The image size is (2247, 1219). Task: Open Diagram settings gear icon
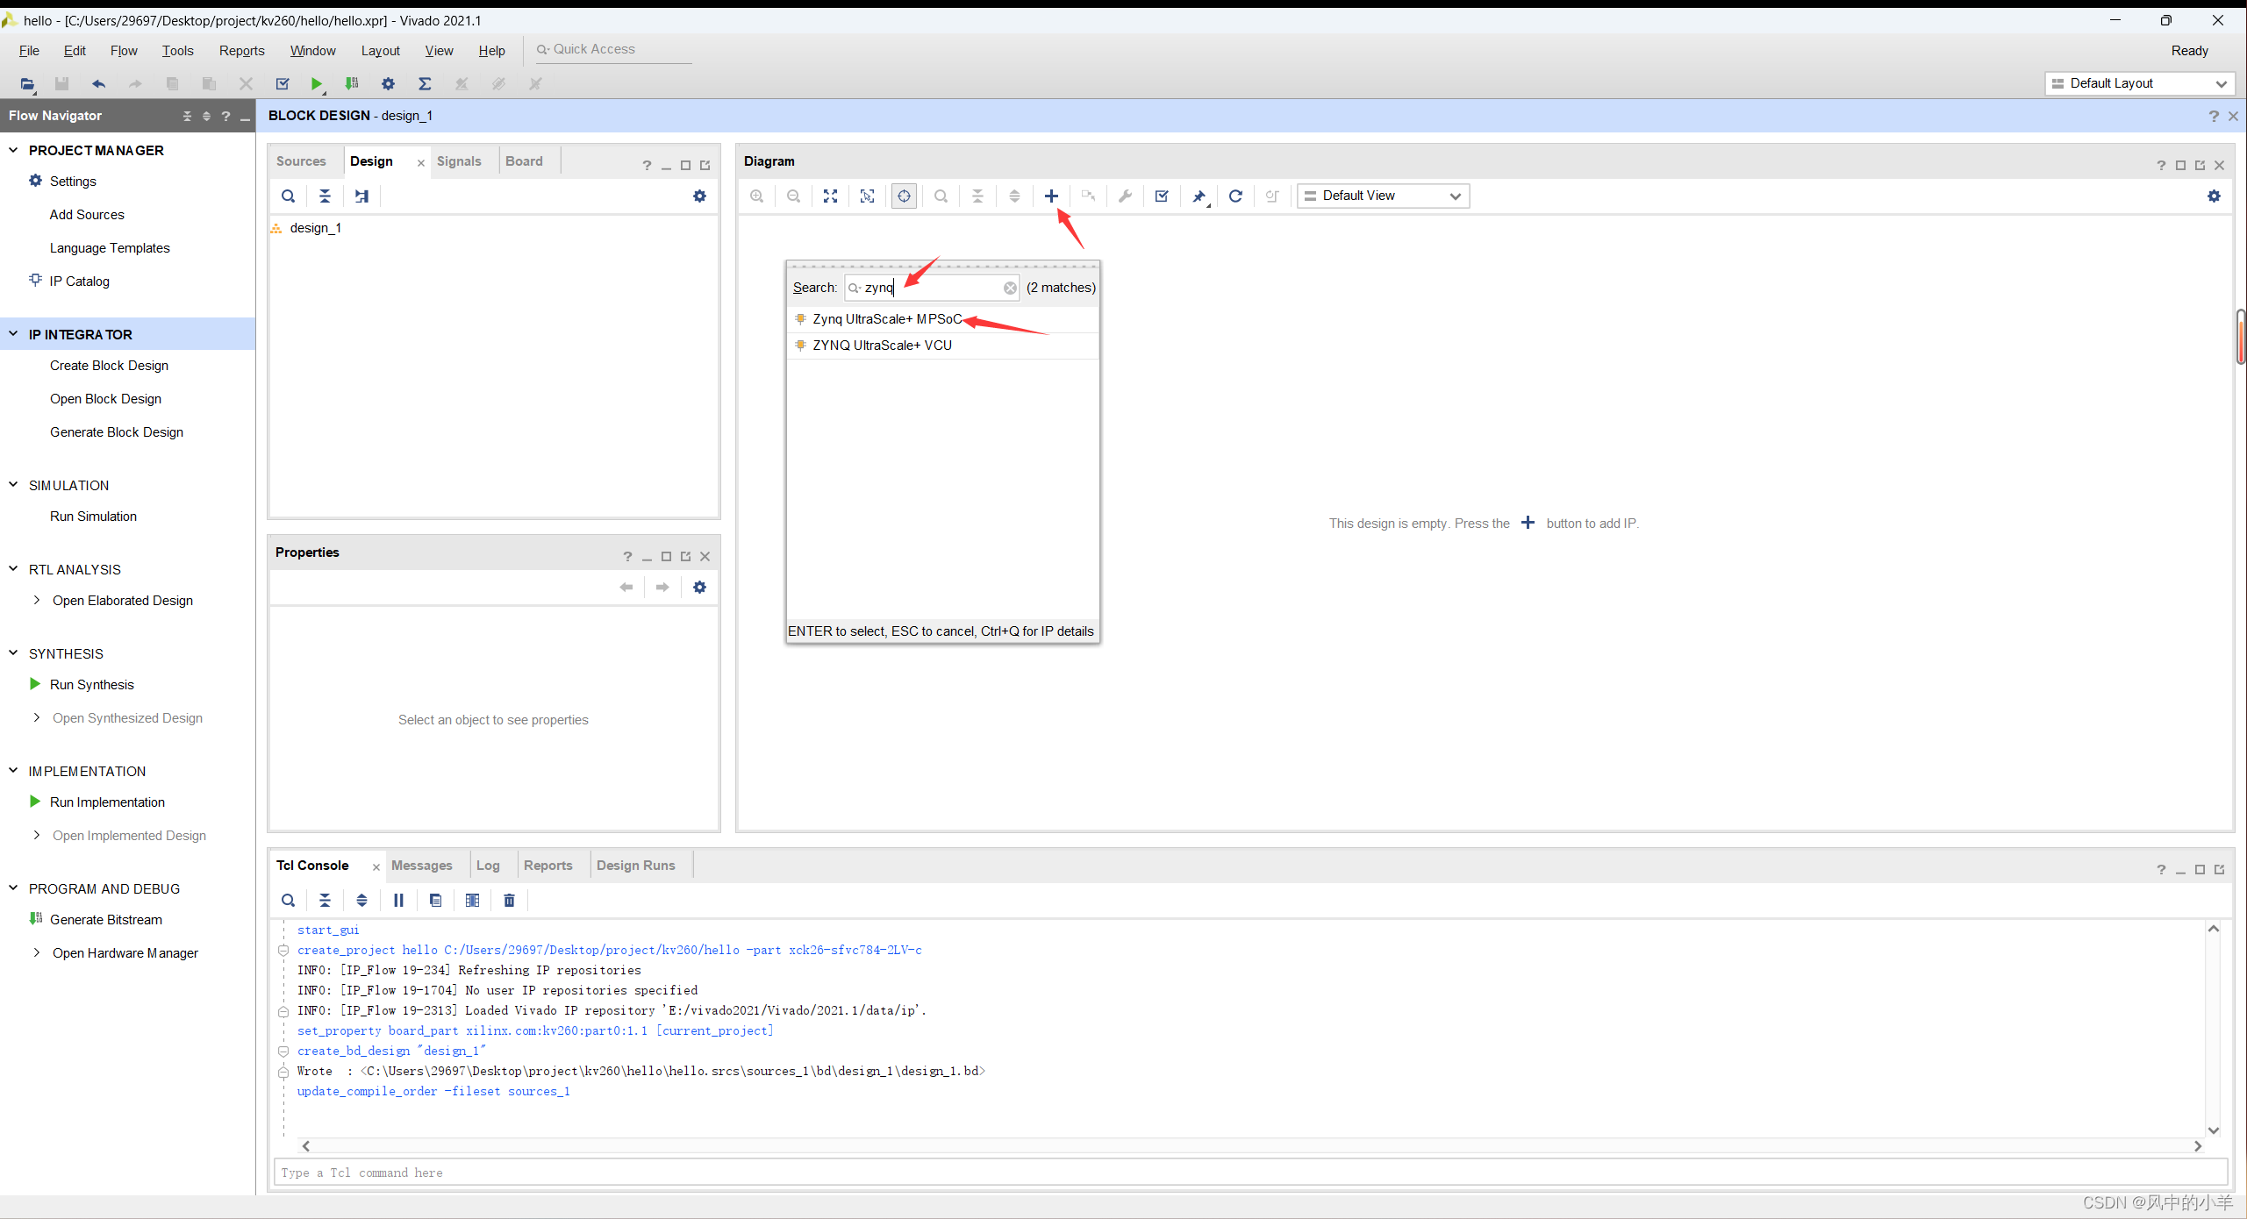2214,196
